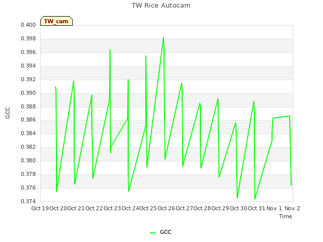Click the vertical GCC axis title
This screenshot has width=323, height=242.
pyautogui.click(x=8, y=113)
